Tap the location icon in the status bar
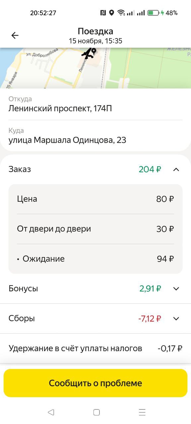 point(111,13)
